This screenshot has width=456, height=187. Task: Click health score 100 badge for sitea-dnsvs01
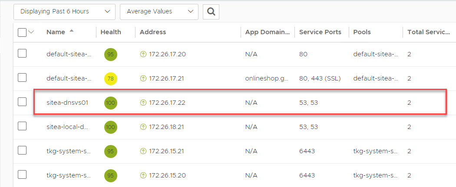pyautogui.click(x=111, y=103)
